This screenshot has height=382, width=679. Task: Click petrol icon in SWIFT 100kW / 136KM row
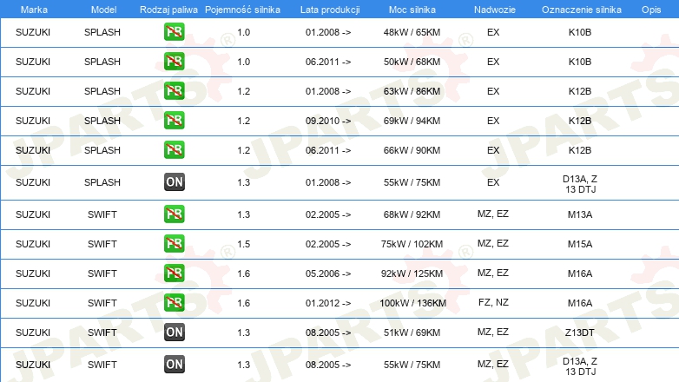174,303
